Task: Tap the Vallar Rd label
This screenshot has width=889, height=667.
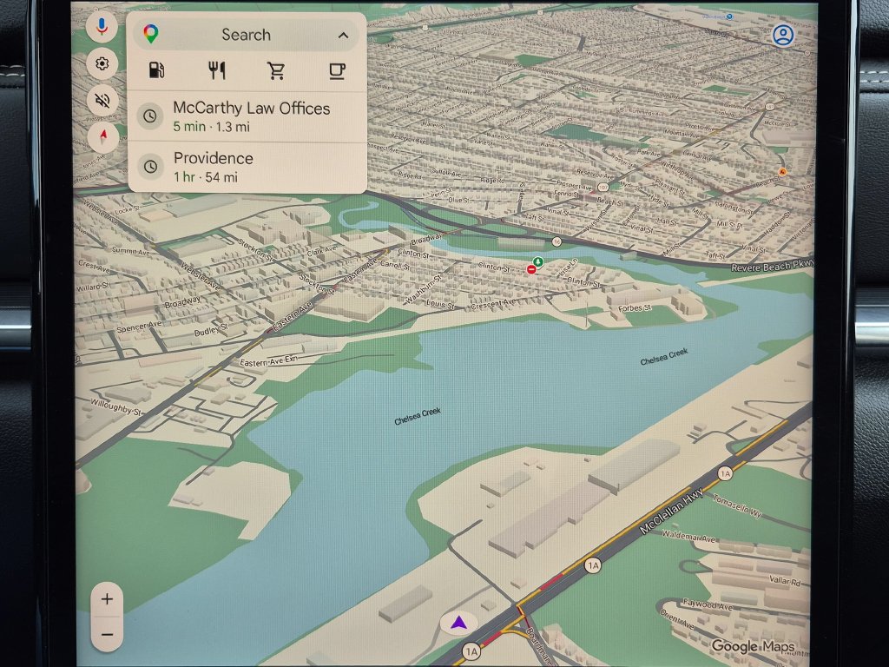Action: 785,580
